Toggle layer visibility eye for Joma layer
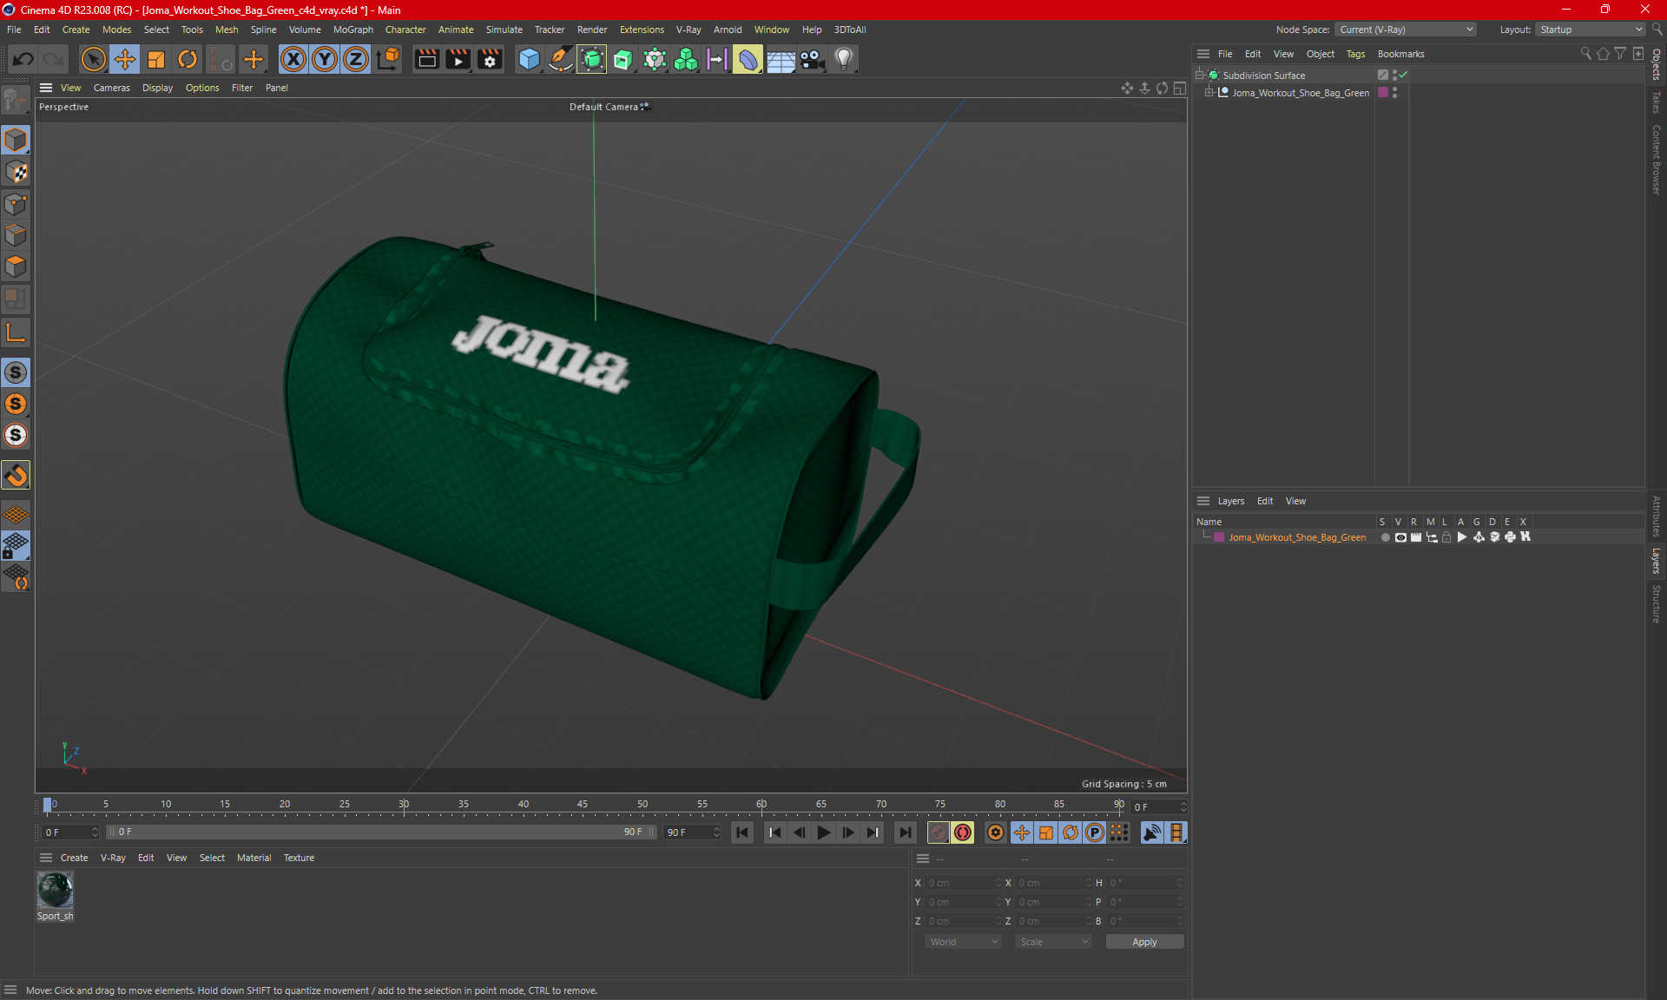 pyautogui.click(x=1400, y=537)
